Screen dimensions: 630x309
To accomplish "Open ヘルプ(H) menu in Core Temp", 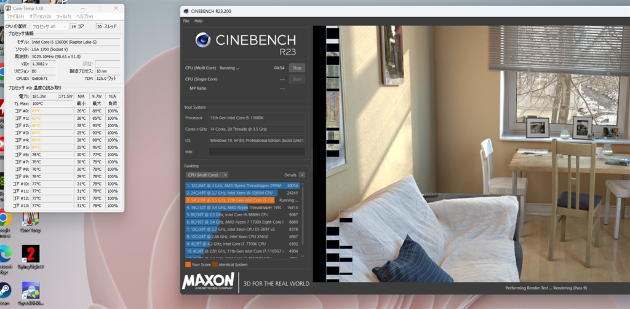I will (84, 17).
